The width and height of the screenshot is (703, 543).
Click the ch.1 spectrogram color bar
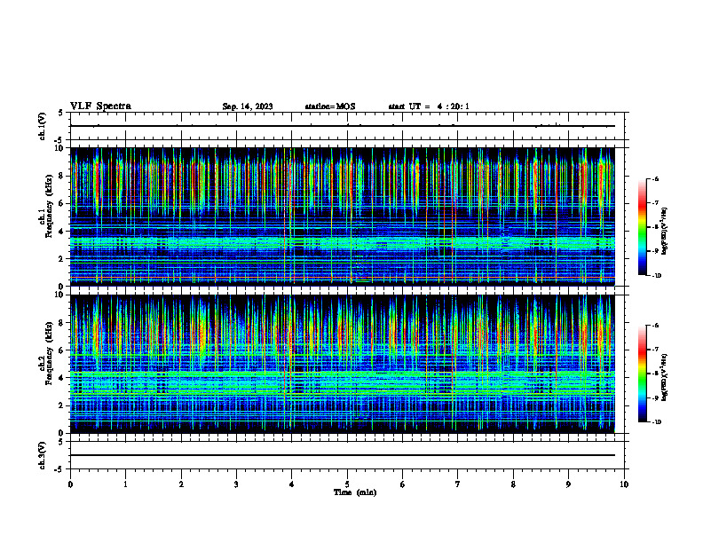[x=642, y=227]
